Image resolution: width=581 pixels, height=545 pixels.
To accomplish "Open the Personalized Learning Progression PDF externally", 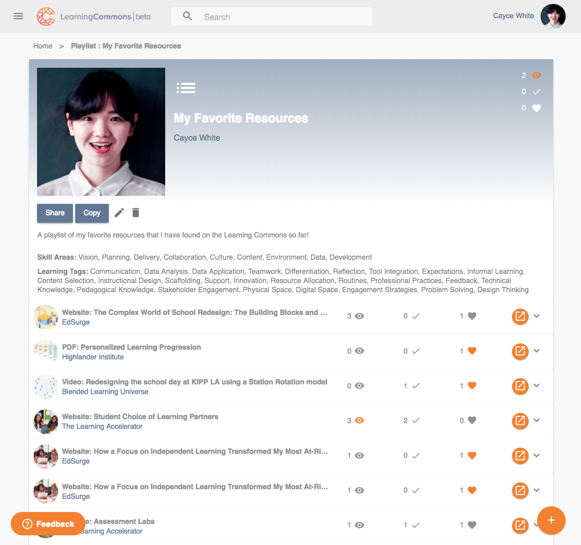I will [x=520, y=351].
